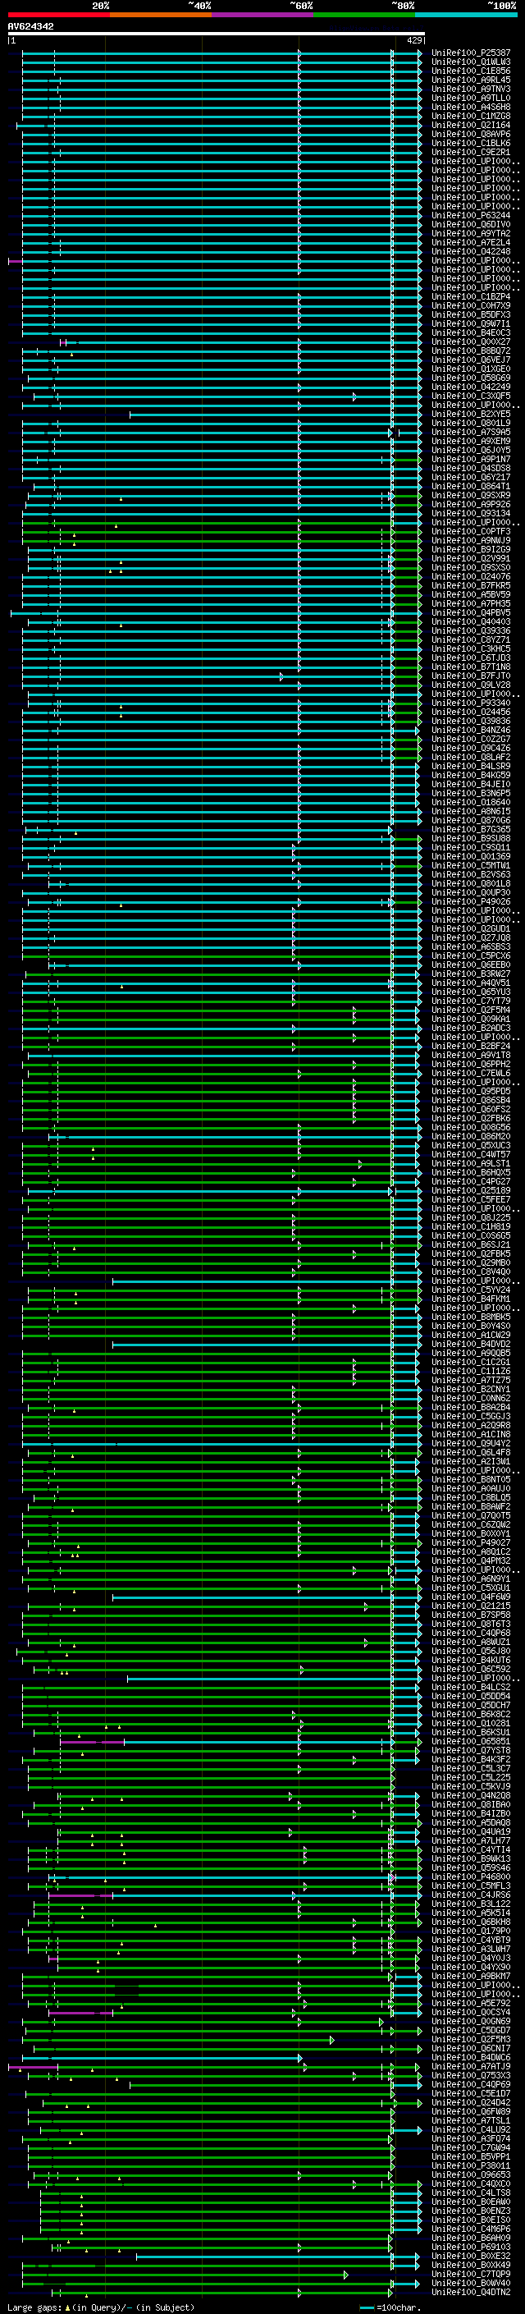525x2314 pixels.
Task: Select the UniRef100_P46800 label
Action: (x=471, y=1876)
